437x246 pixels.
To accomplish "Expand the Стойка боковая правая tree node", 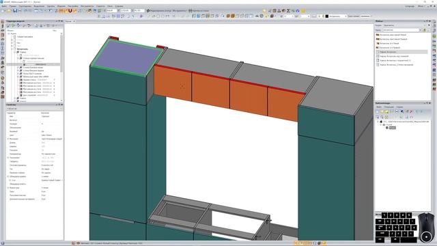I will click(18, 70).
